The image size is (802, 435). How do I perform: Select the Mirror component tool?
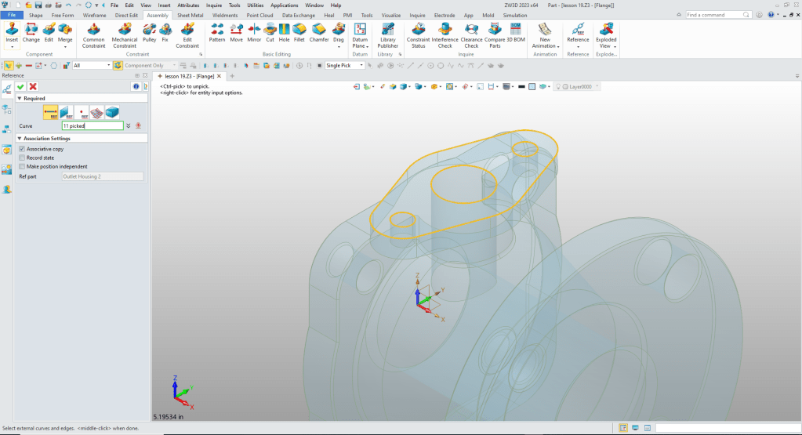click(x=254, y=33)
